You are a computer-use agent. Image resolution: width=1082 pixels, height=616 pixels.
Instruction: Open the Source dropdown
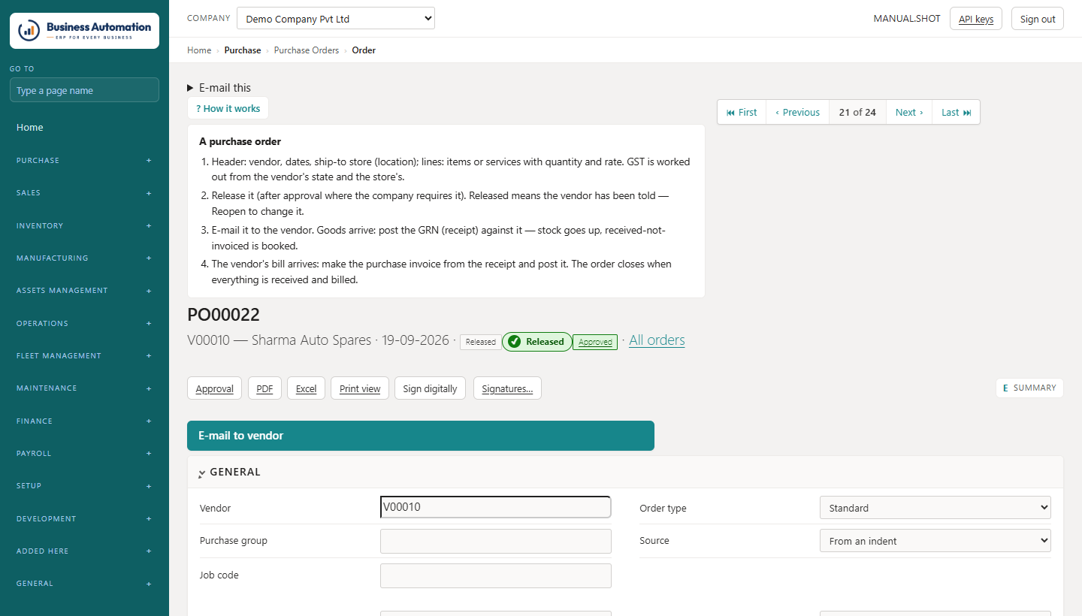coord(935,540)
